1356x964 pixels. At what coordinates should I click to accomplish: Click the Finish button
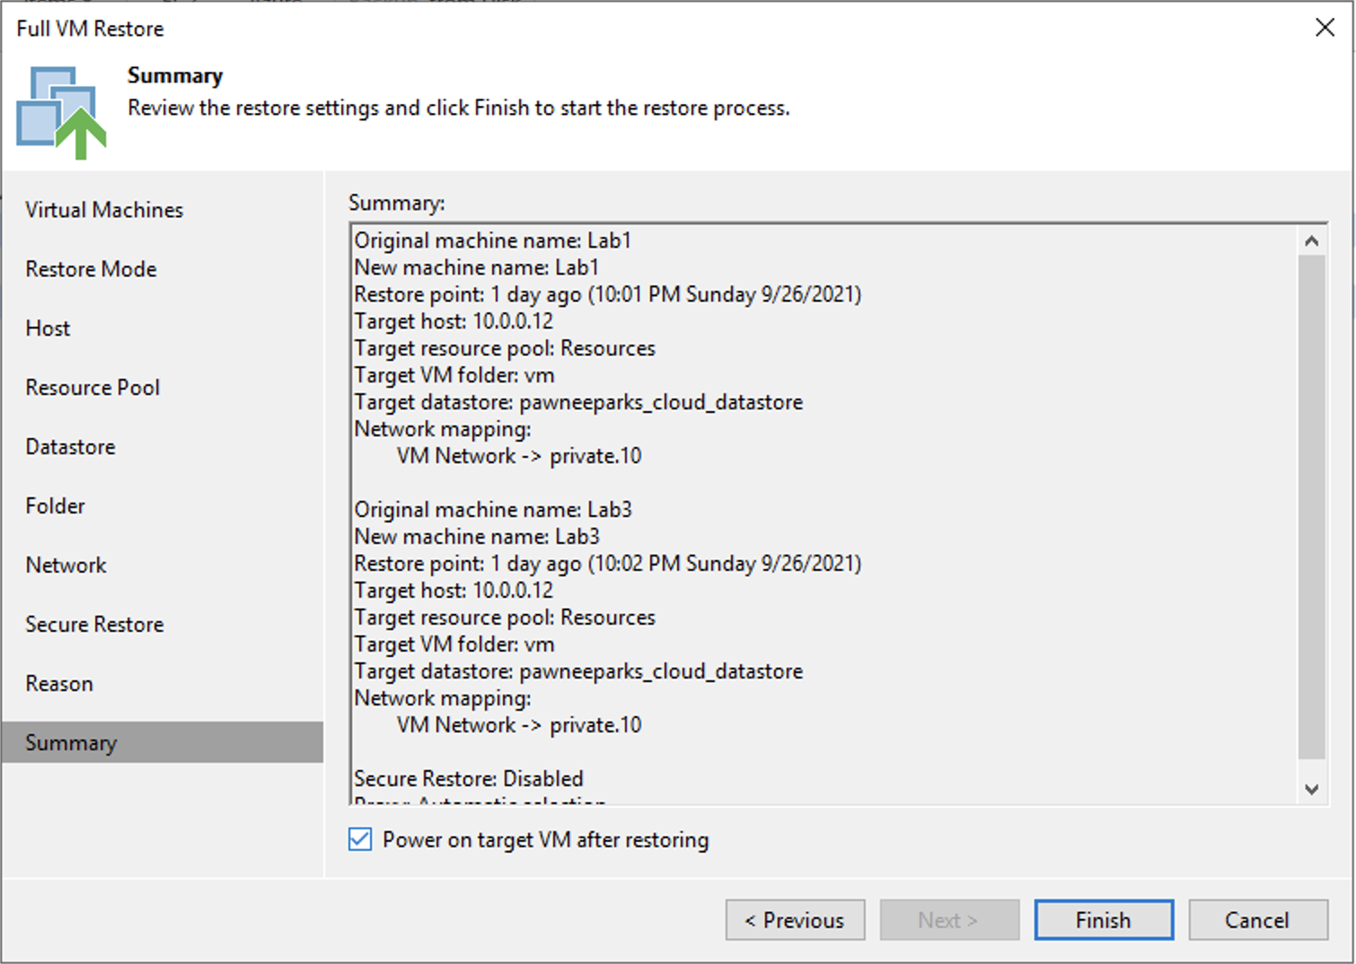[x=1104, y=920]
